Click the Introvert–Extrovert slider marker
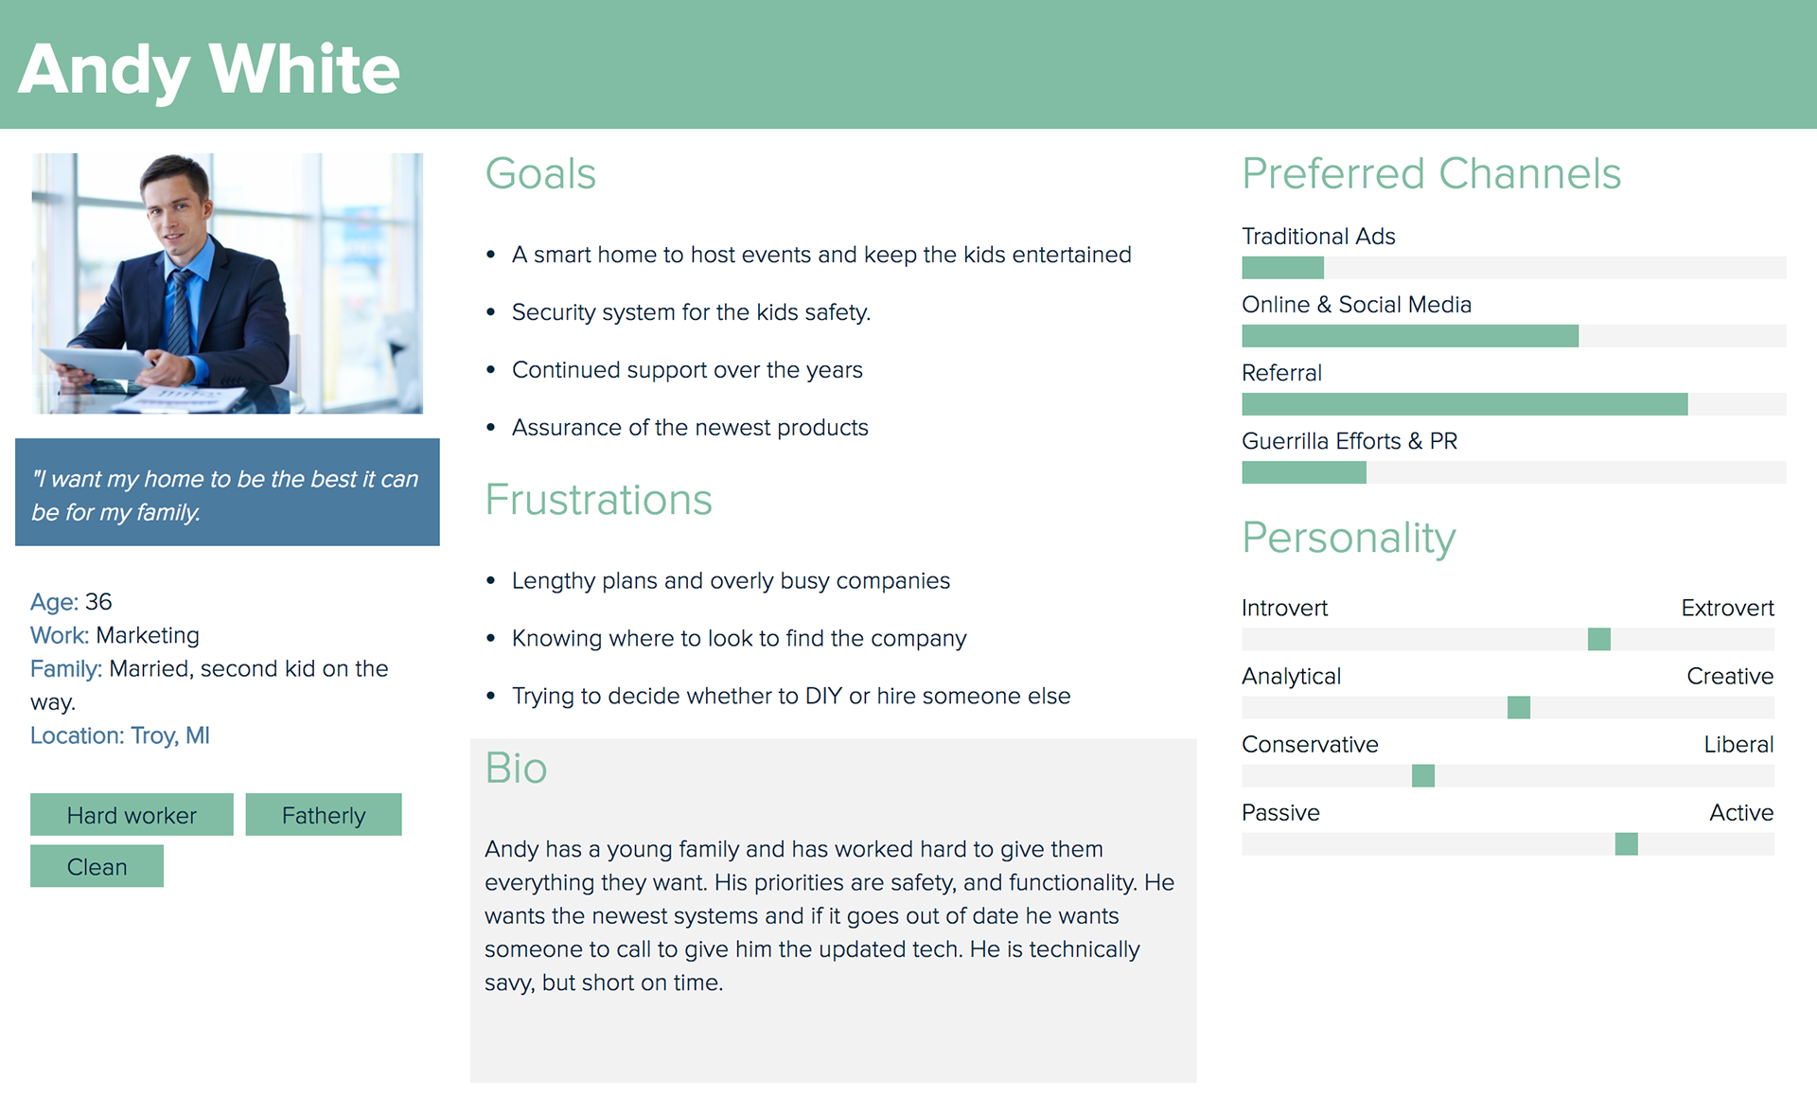 pyautogui.click(x=1599, y=639)
